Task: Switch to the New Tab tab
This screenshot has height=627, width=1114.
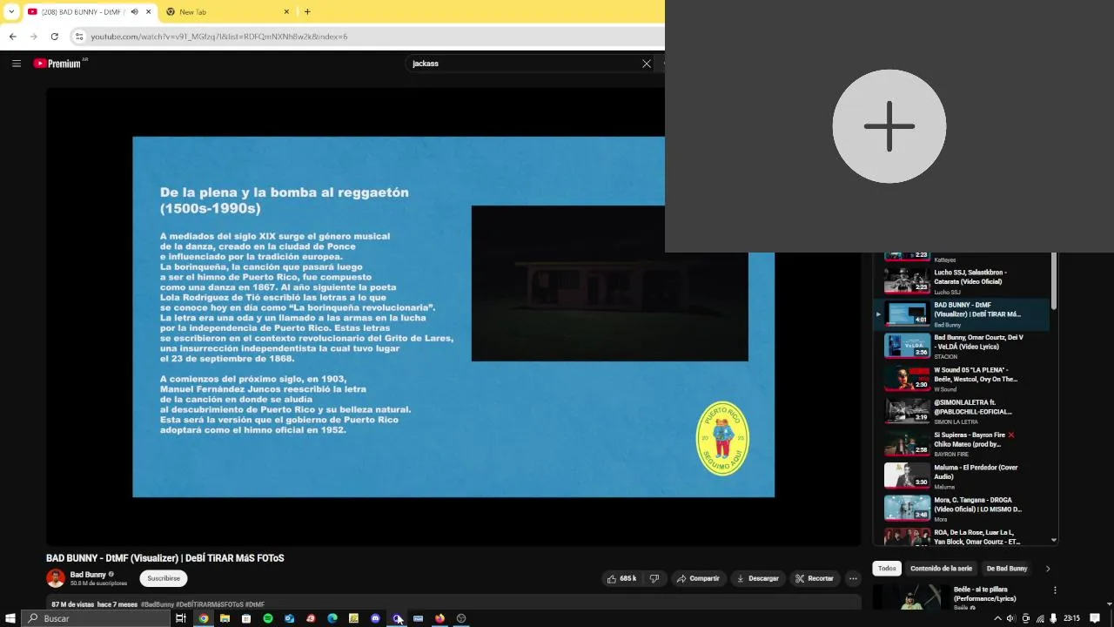Action: [228, 12]
